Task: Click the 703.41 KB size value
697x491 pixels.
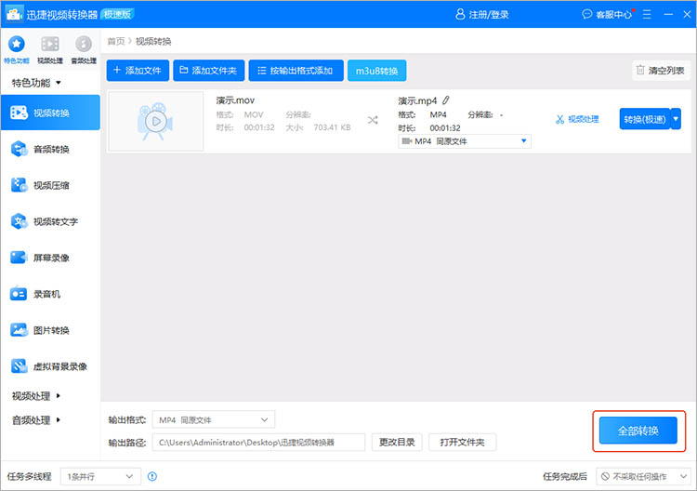Action: (332, 127)
